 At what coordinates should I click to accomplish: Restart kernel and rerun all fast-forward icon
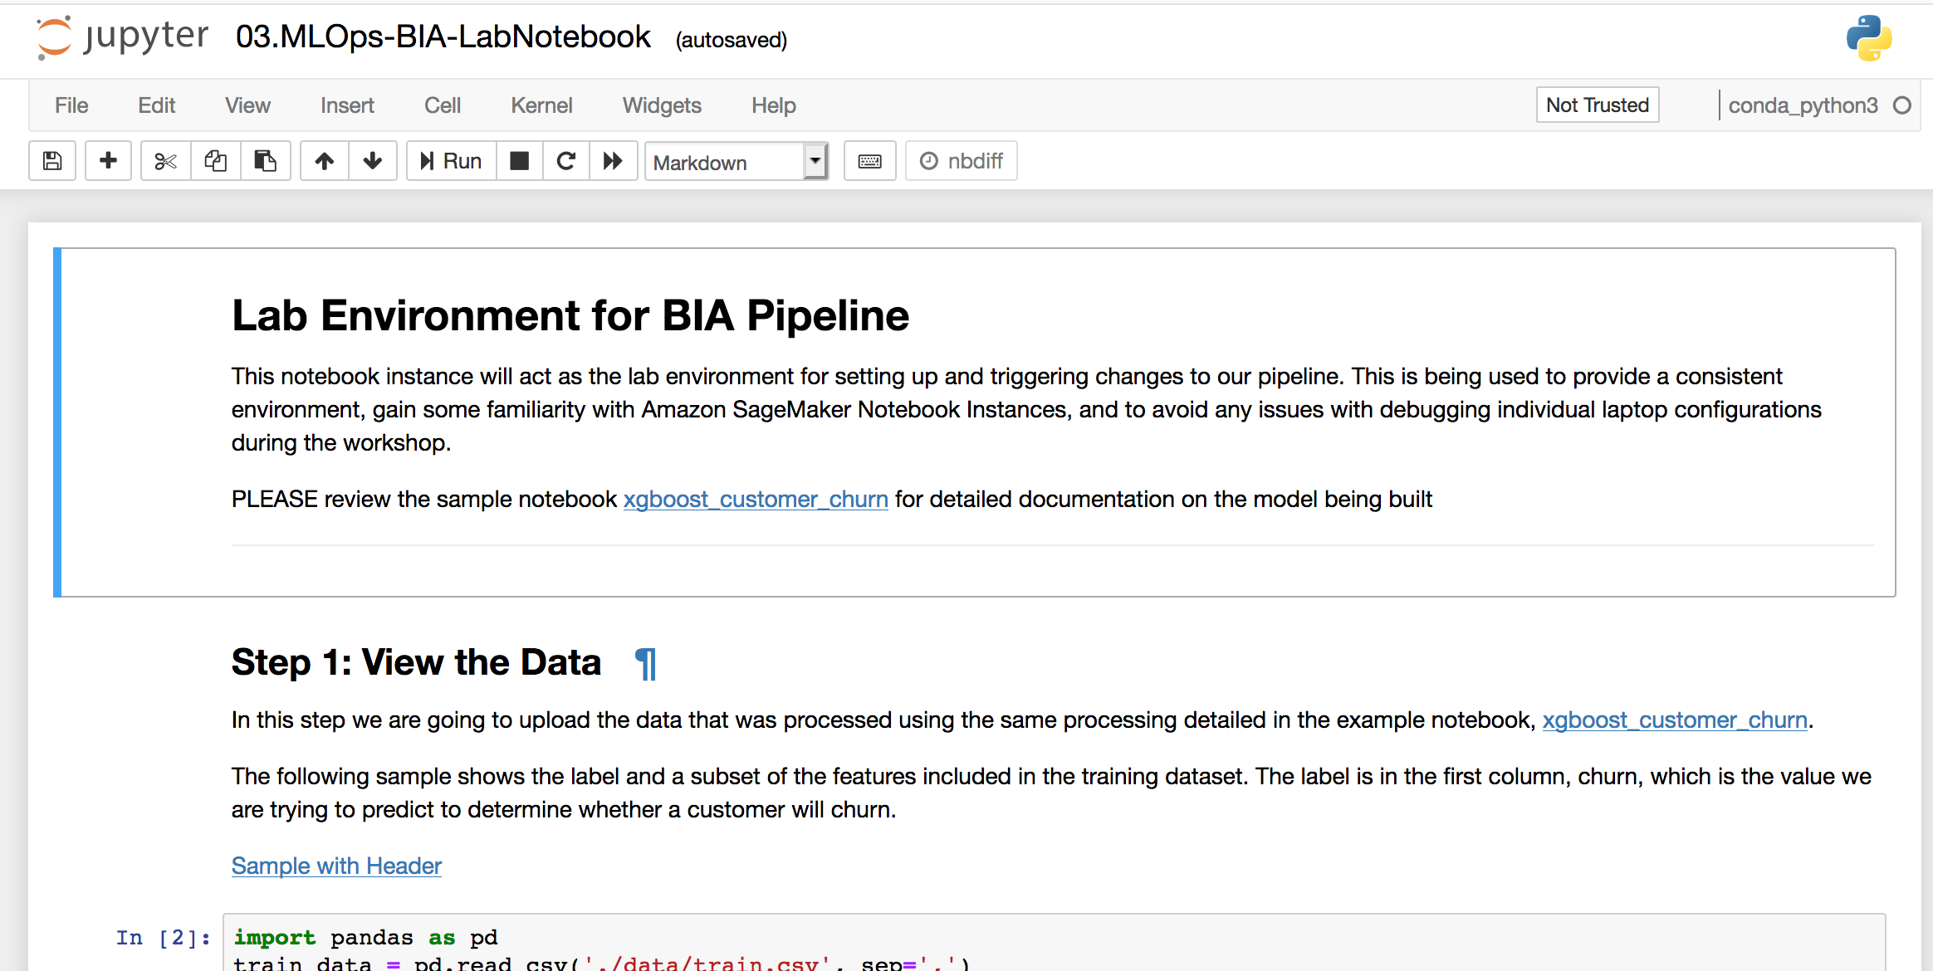click(x=614, y=161)
